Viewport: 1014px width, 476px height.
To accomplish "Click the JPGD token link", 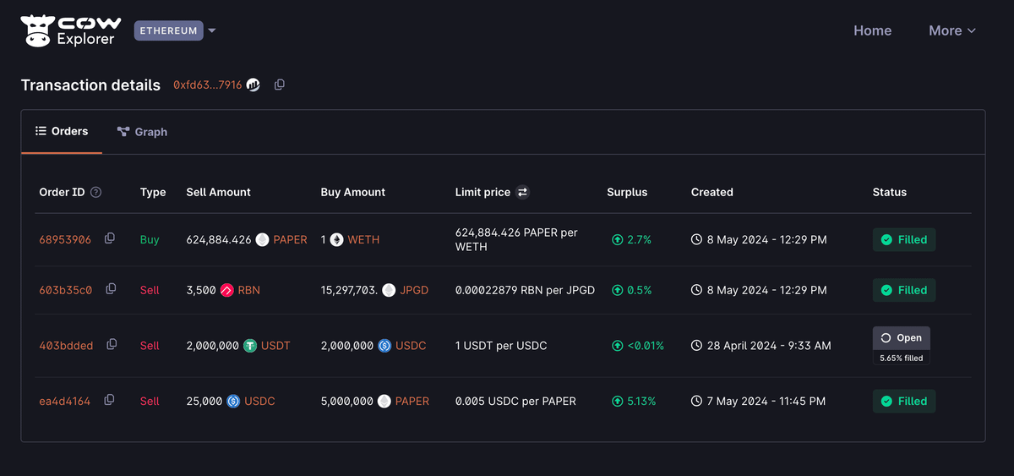I will [x=414, y=290].
